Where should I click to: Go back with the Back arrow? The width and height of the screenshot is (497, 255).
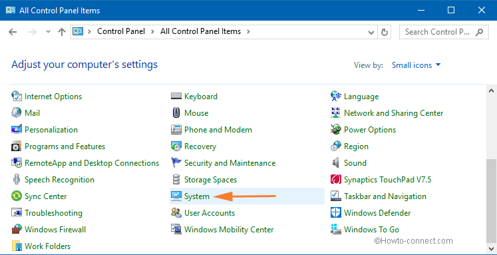[x=13, y=32]
